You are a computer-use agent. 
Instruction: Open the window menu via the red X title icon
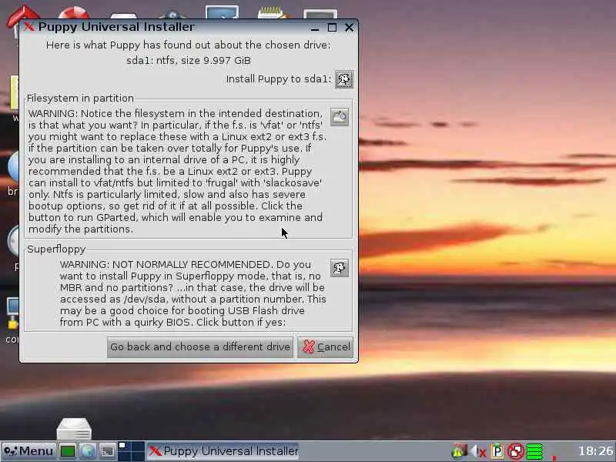click(28, 27)
